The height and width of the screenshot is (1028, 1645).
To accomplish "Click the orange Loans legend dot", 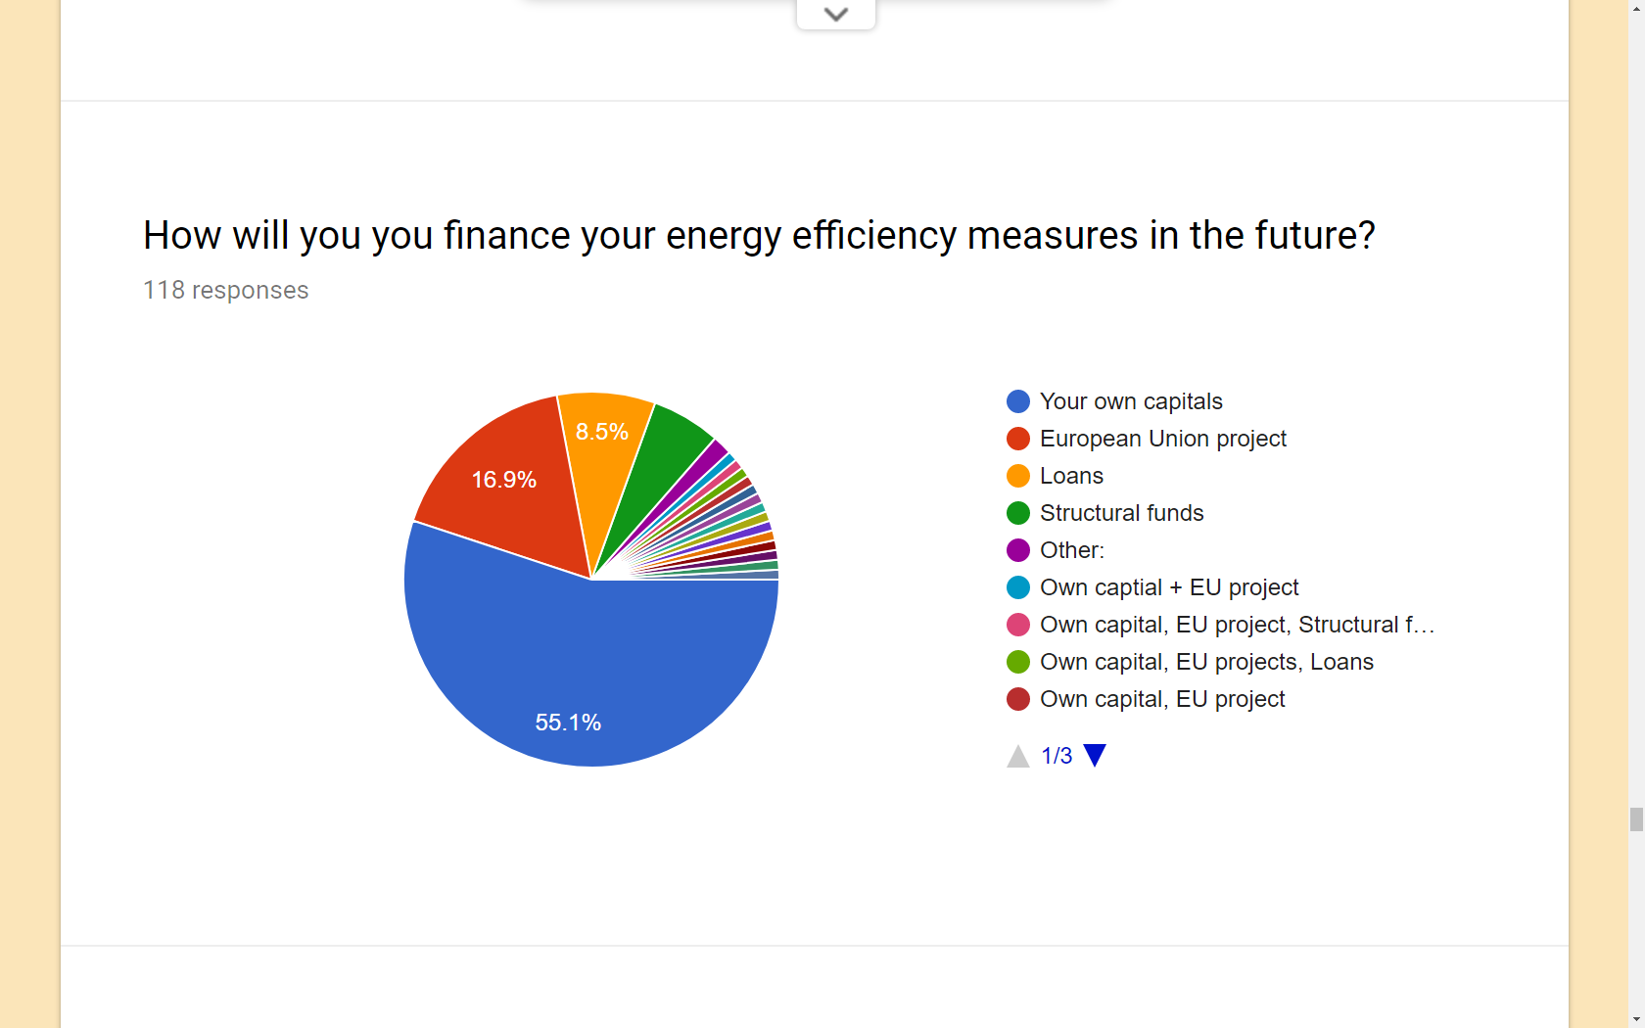I will click(1018, 476).
